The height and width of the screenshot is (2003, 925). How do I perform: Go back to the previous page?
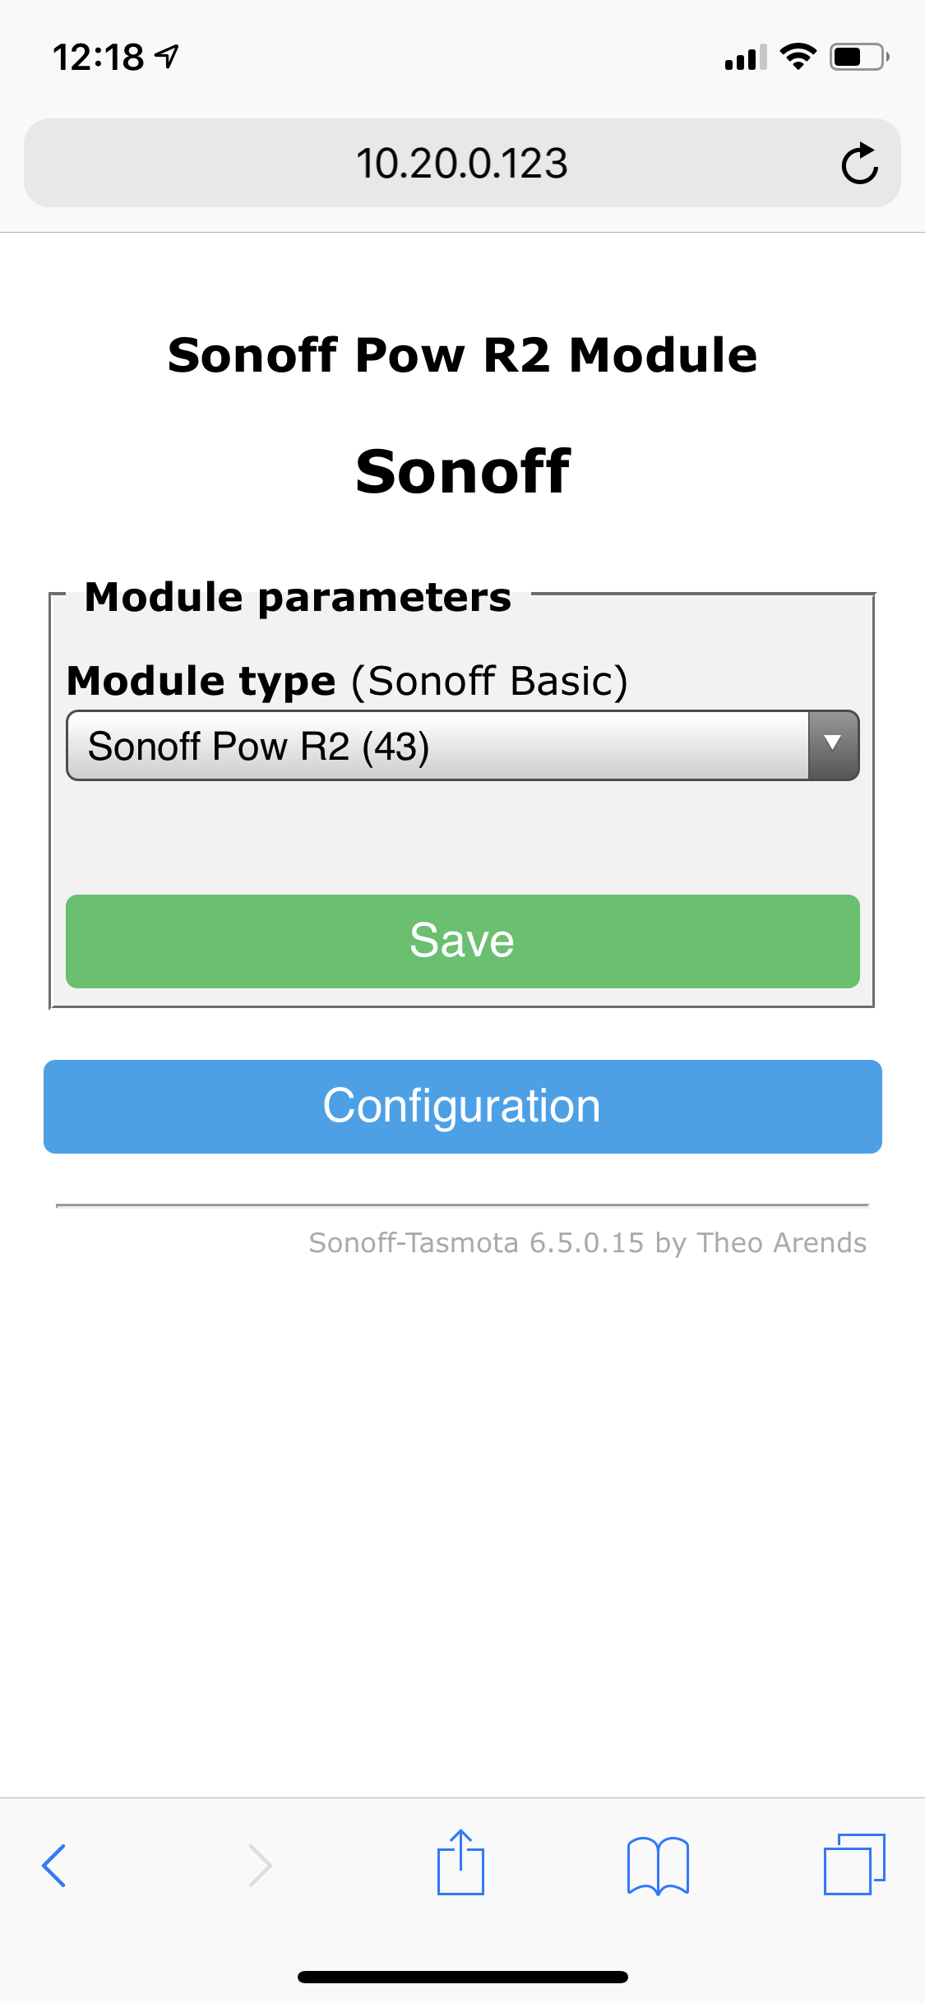pyautogui.click(x=54, y=1865)
